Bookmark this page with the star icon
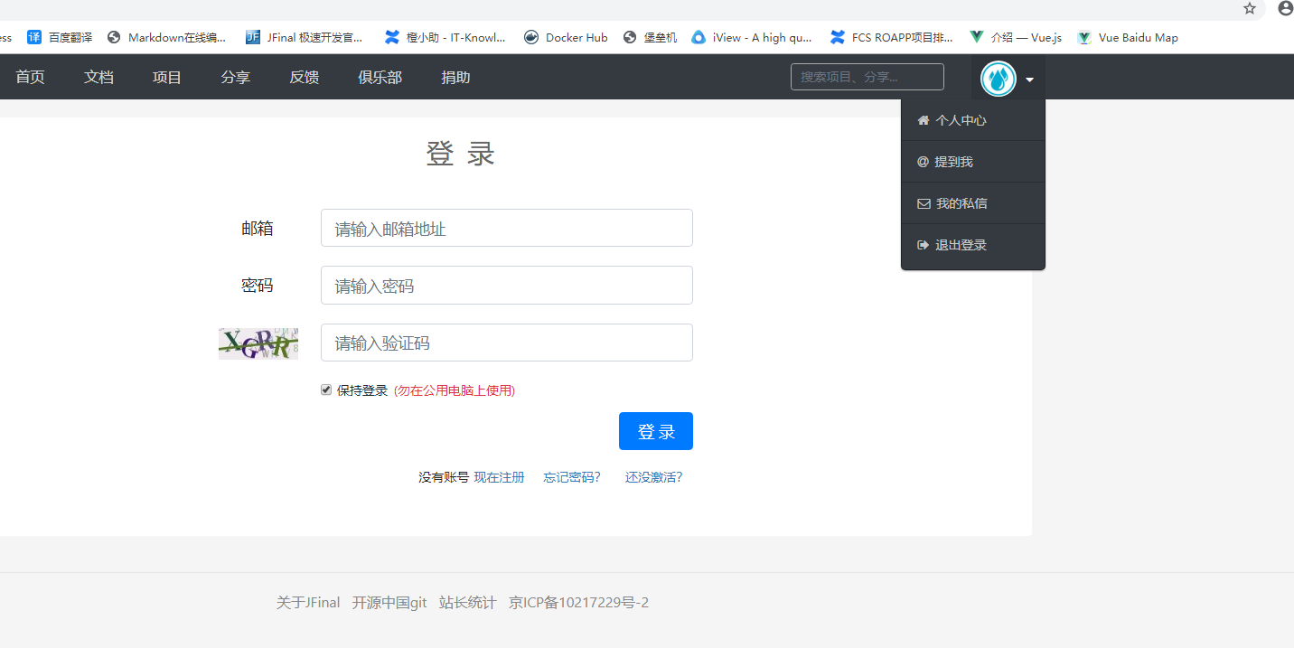The width and height of the screenshot is (1294, 648). coord(1250,9)
